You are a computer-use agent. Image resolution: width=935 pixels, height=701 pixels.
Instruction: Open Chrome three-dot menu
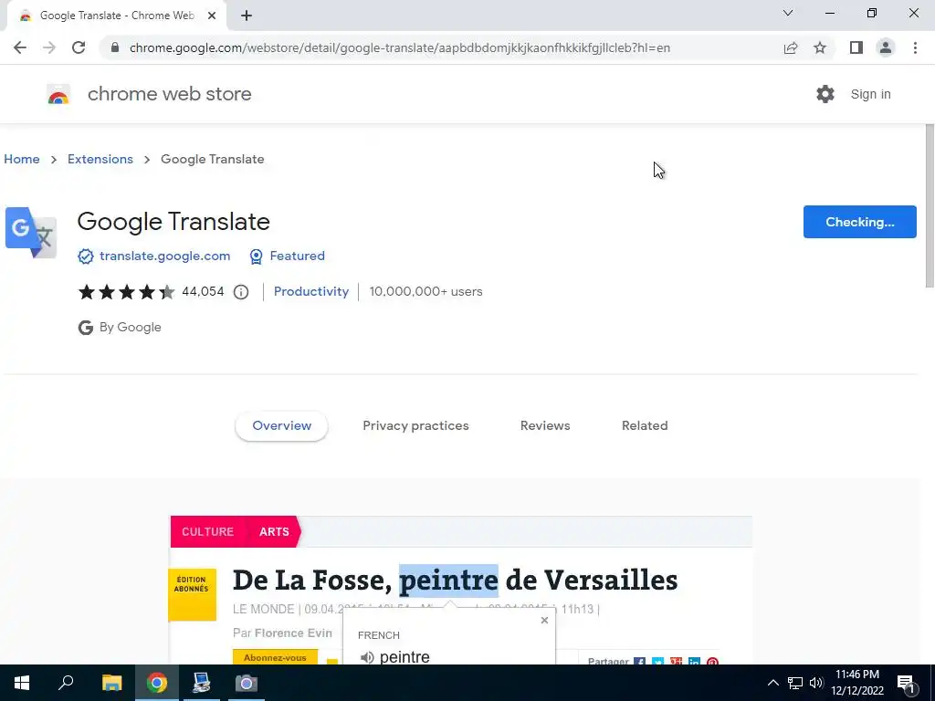[915, 47]
